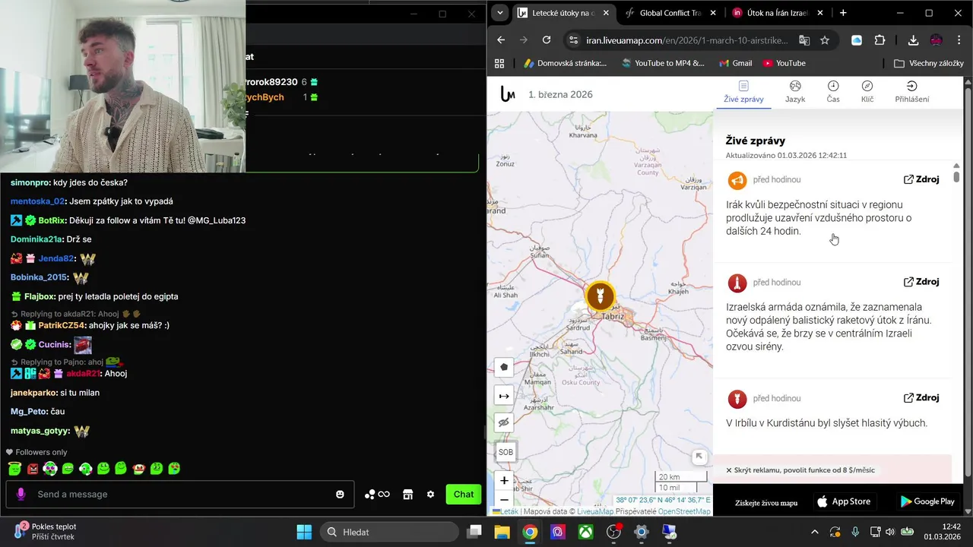Open the Chrome profile avatar
Viewport: 973px width, 547px height.
point(937,40)
